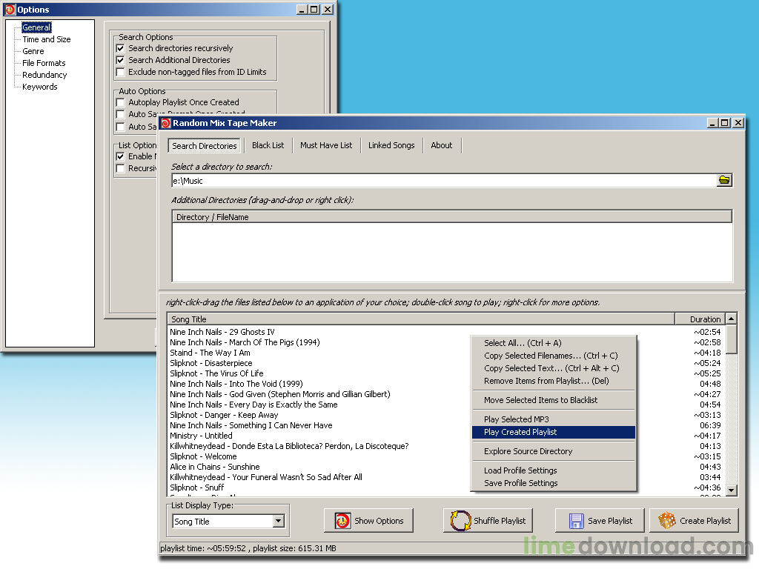Click the song list scroll up arrow
The width and height of the screenshot is (759, 569).
[x=732, y=319]
